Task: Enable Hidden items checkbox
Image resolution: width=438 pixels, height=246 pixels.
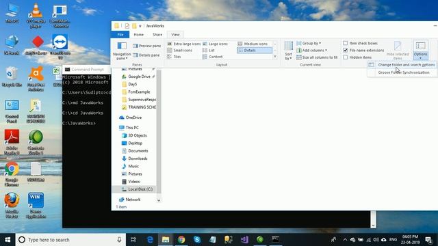Action: (x=345, y=57)
